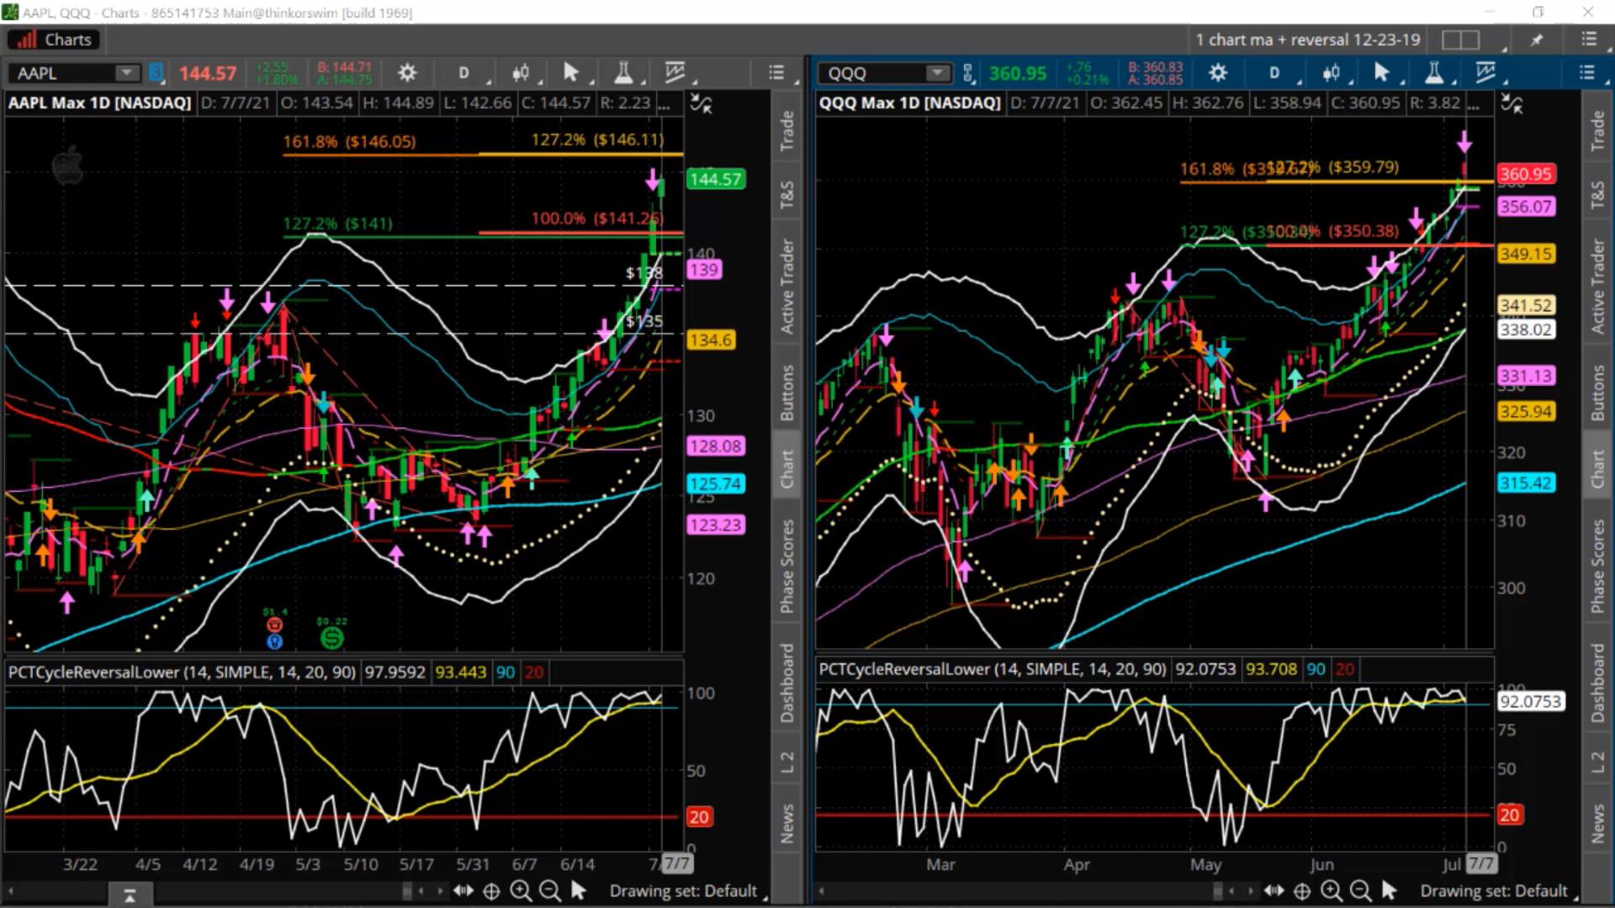Click saved workspace name 1 chart ma + reversal
The width and height of the screenshot is (1615, 908).
(1307, 40)
